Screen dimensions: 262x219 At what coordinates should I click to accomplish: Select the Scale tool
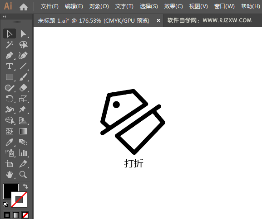point(23,99)
